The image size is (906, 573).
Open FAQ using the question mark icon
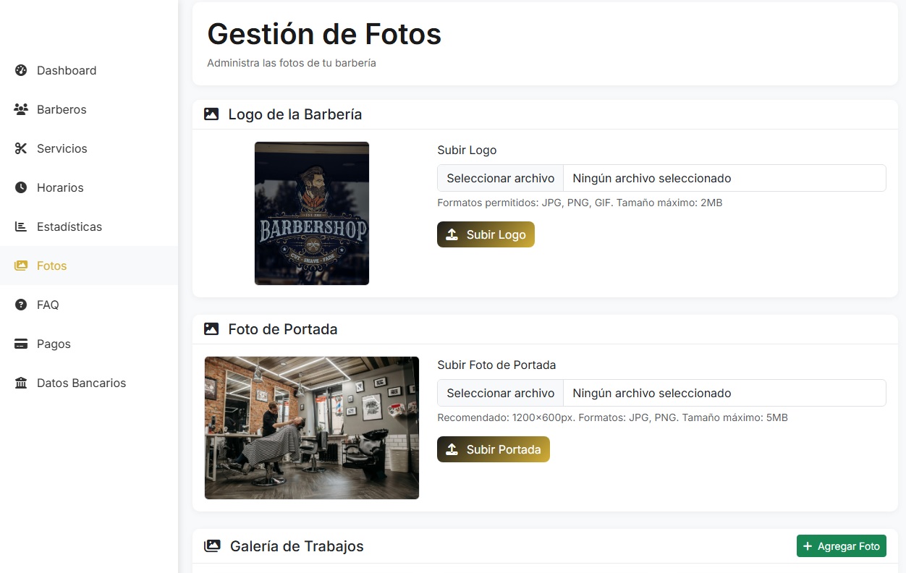(20, 305)
